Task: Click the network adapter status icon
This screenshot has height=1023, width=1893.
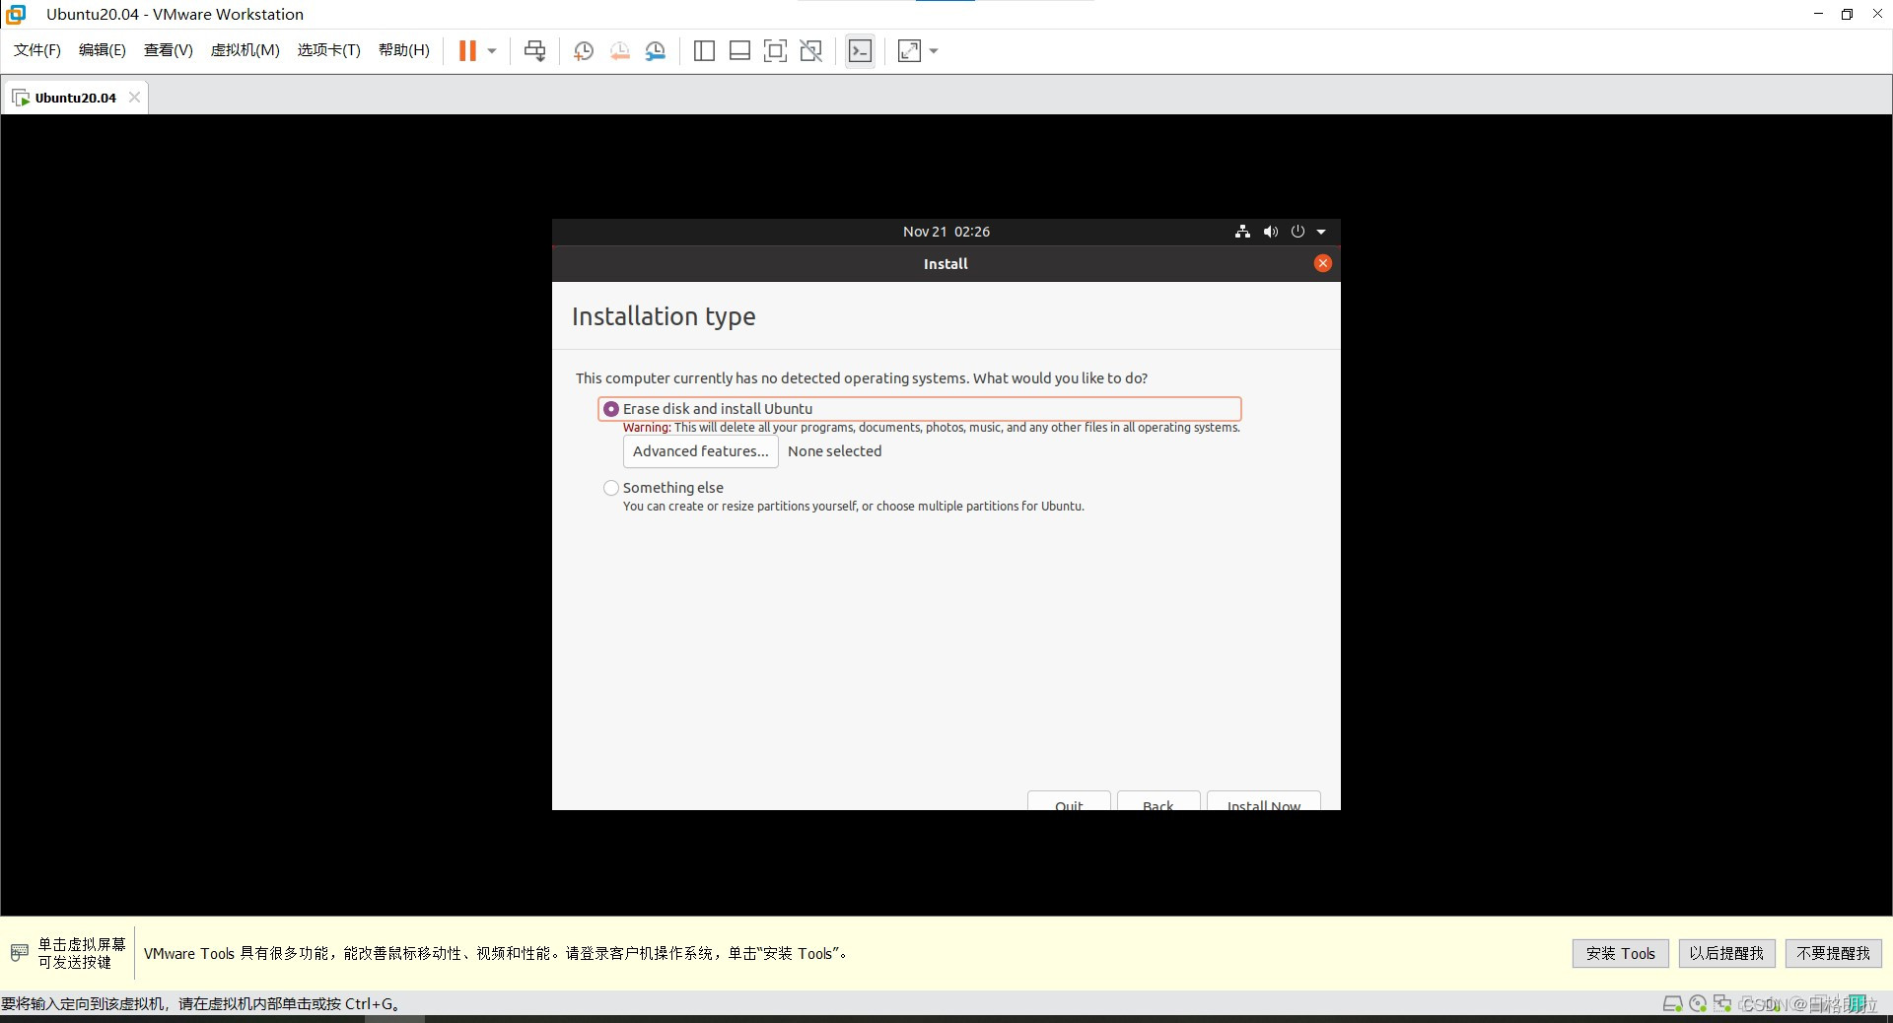Action: (1722, 1004)
